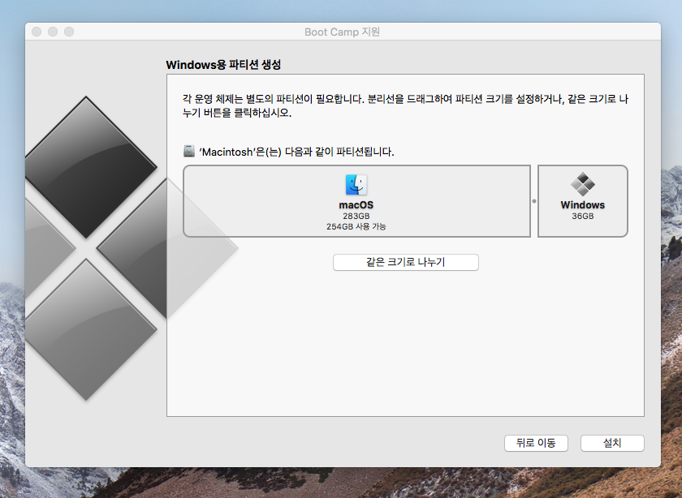Click the Macintosh hard disk icon
Screen dimensions: 682x498
click(188, 151)
